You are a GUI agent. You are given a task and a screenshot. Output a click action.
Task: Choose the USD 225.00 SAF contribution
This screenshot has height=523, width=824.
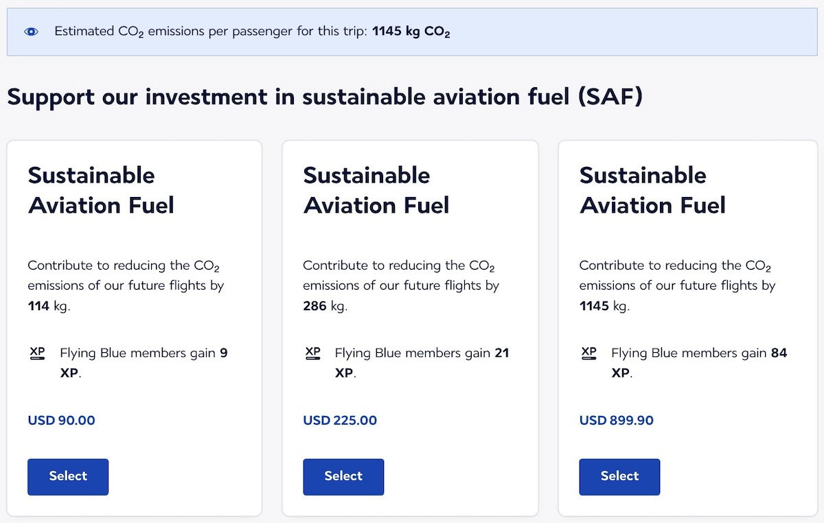(x=343, y=476)
